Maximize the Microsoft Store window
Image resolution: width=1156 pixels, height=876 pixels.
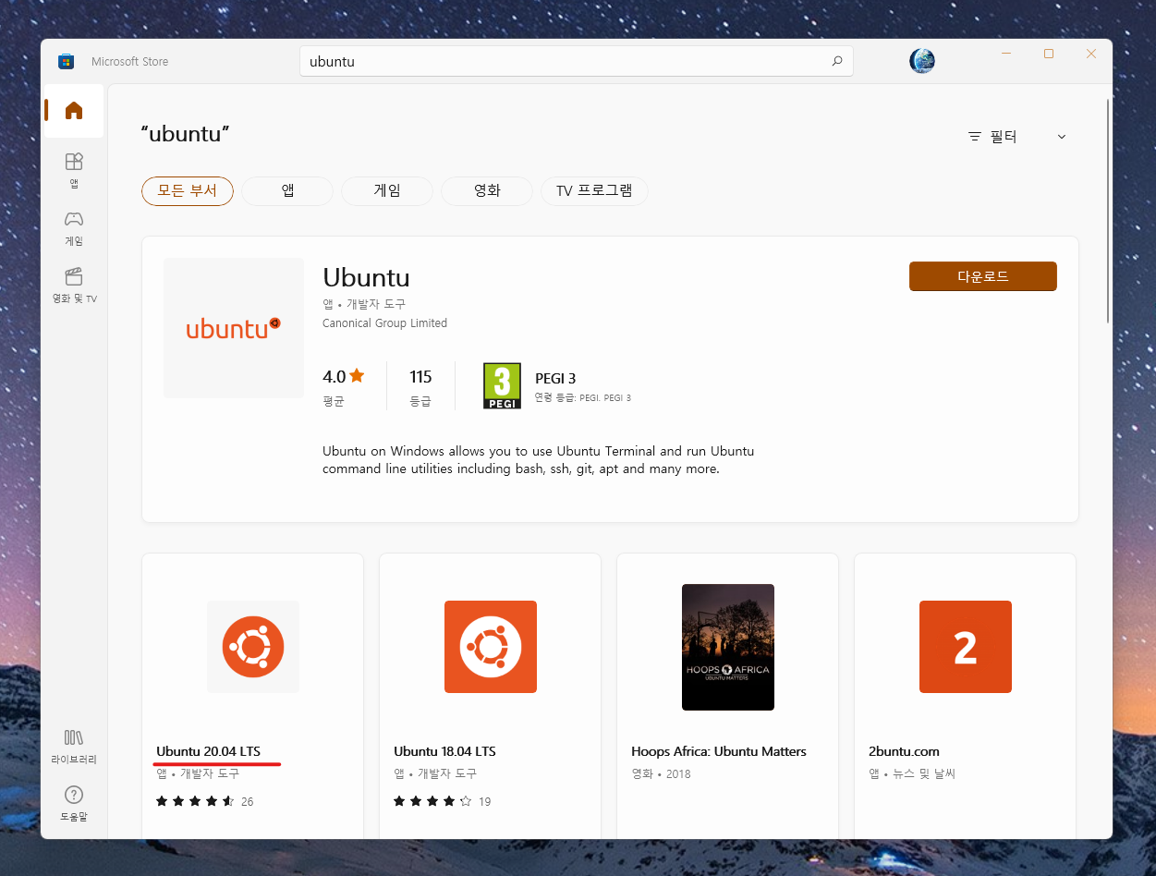point(1049,54)
